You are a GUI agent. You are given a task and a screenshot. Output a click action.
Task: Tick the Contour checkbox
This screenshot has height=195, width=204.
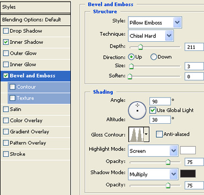(x=12, y=87)
